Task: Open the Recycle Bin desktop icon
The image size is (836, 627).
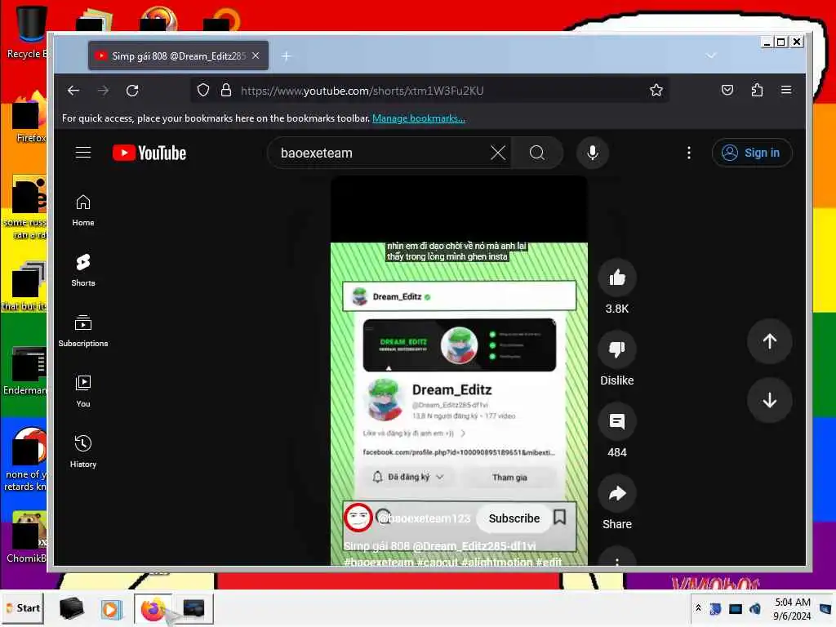Action: tap(27, 32)
